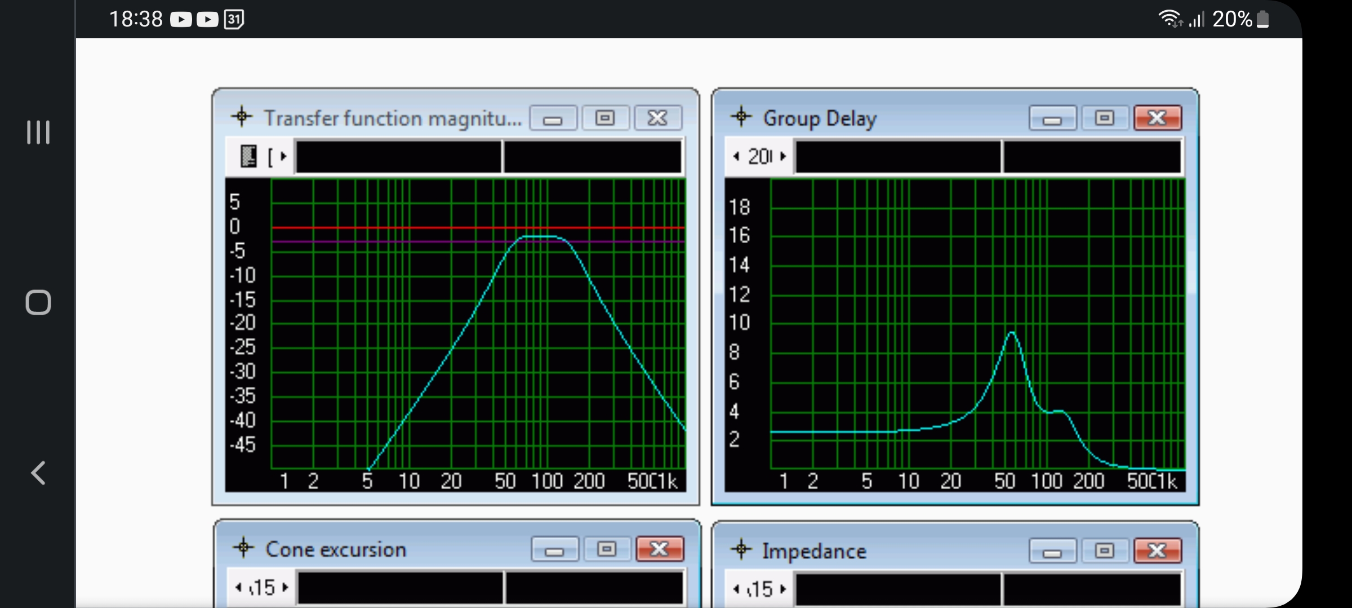Click the black readout field in Group Delay toolbar

pyautogui.click(x=898, y=157)
